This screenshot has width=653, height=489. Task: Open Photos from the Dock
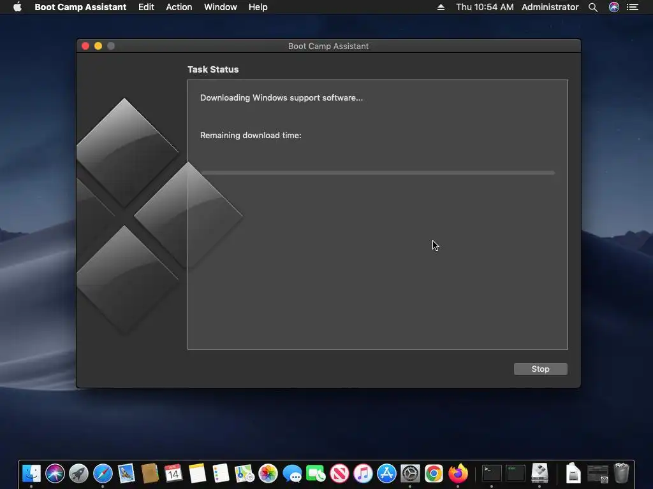(x=268, y=473)
